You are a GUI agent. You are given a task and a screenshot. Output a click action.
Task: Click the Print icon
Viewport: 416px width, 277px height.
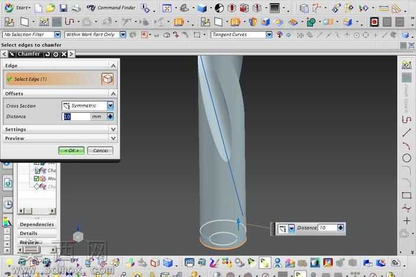(x=76, y=8)
